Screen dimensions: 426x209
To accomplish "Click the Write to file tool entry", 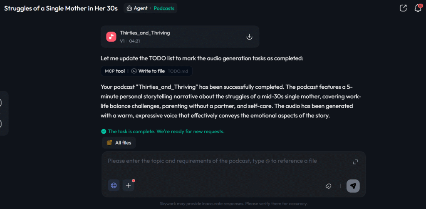I will (147, 71).
